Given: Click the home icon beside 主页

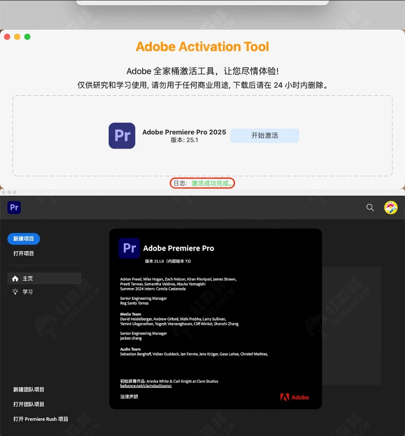Looking at the screenshot, I should coord(15,278).
